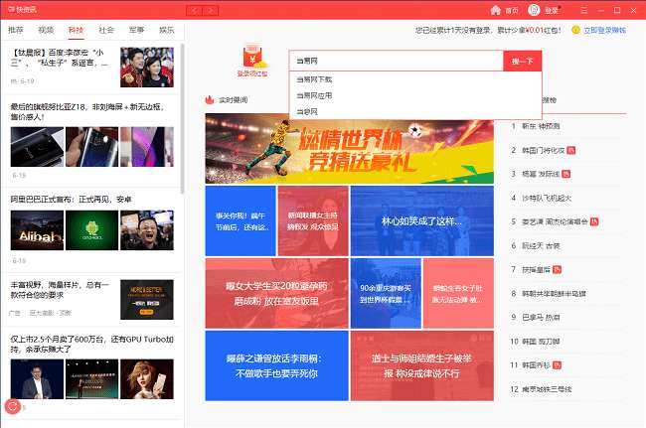The image size is (646, 428).
Task: Open hot search 2 韩国门将化妆
Action: tap(543, 150)
